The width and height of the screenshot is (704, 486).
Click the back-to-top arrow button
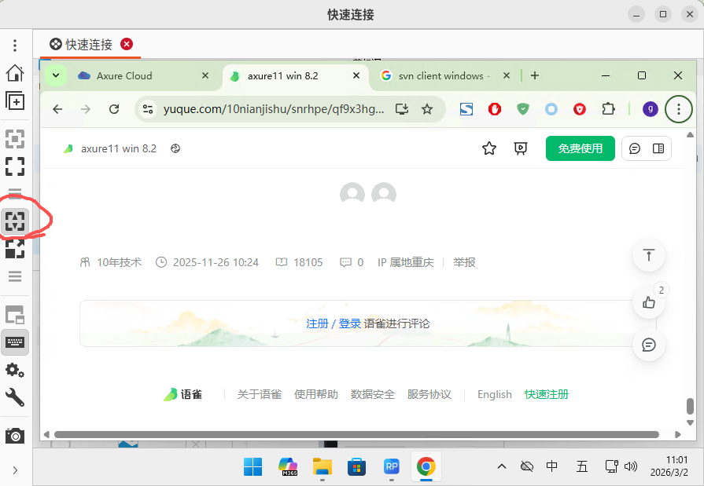coord(649,255)
